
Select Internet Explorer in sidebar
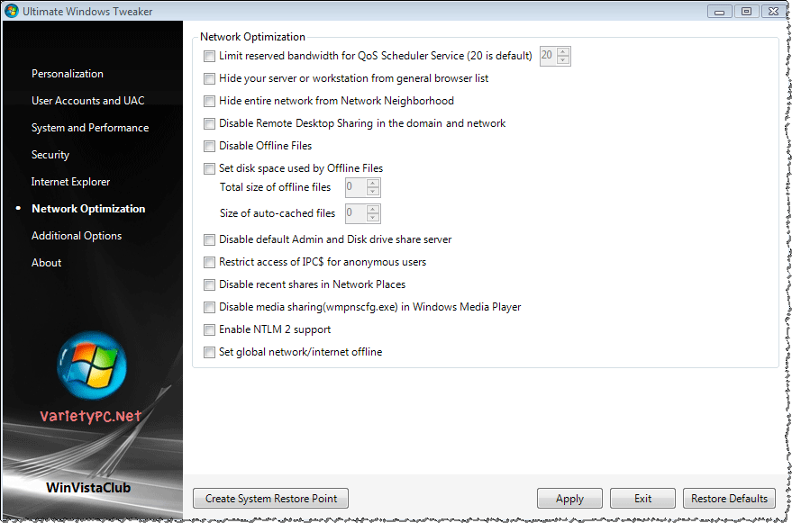(x=70, y=182)
